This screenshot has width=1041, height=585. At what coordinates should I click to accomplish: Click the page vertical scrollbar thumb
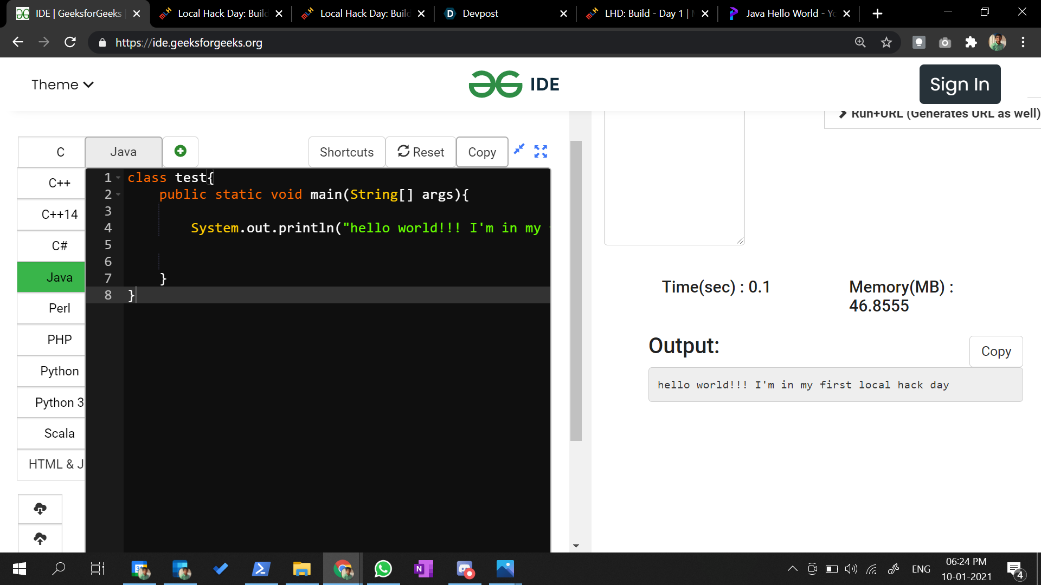576,290
